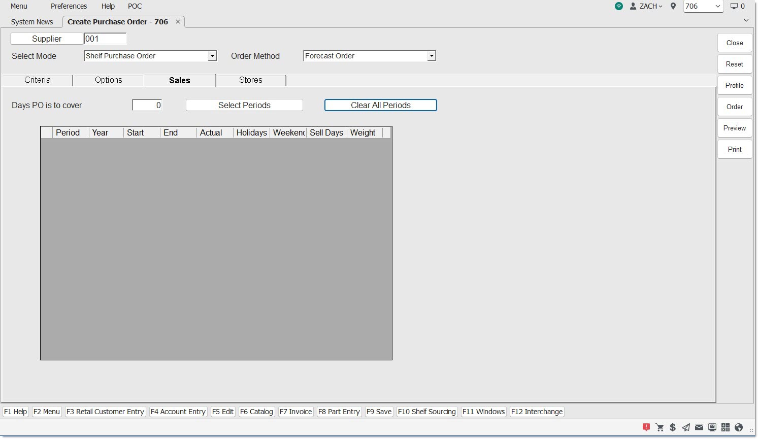Open the envelope mail icon
Screen dimensions: 758x439
click(x=699, y=427)
